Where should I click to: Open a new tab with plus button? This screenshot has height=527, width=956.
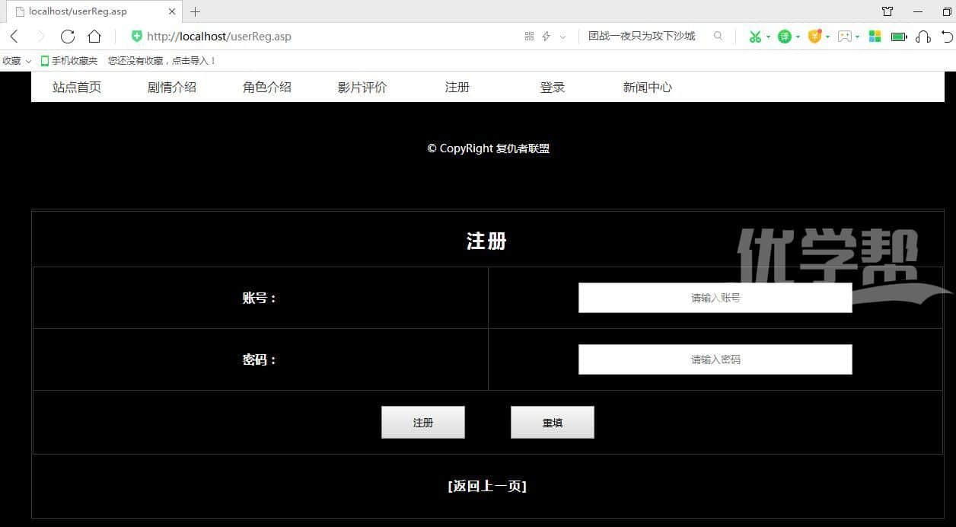pyautogui.click(x=195, y=11)
